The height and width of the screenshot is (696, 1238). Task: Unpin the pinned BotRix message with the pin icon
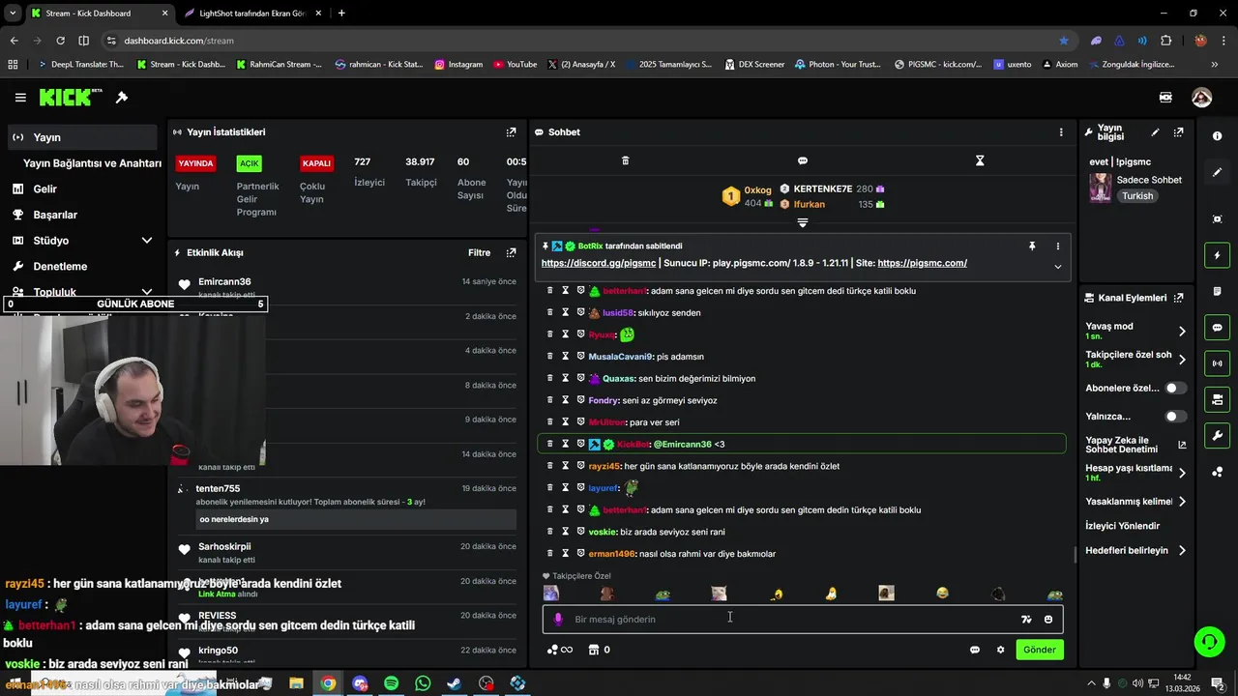[1032, 246]
